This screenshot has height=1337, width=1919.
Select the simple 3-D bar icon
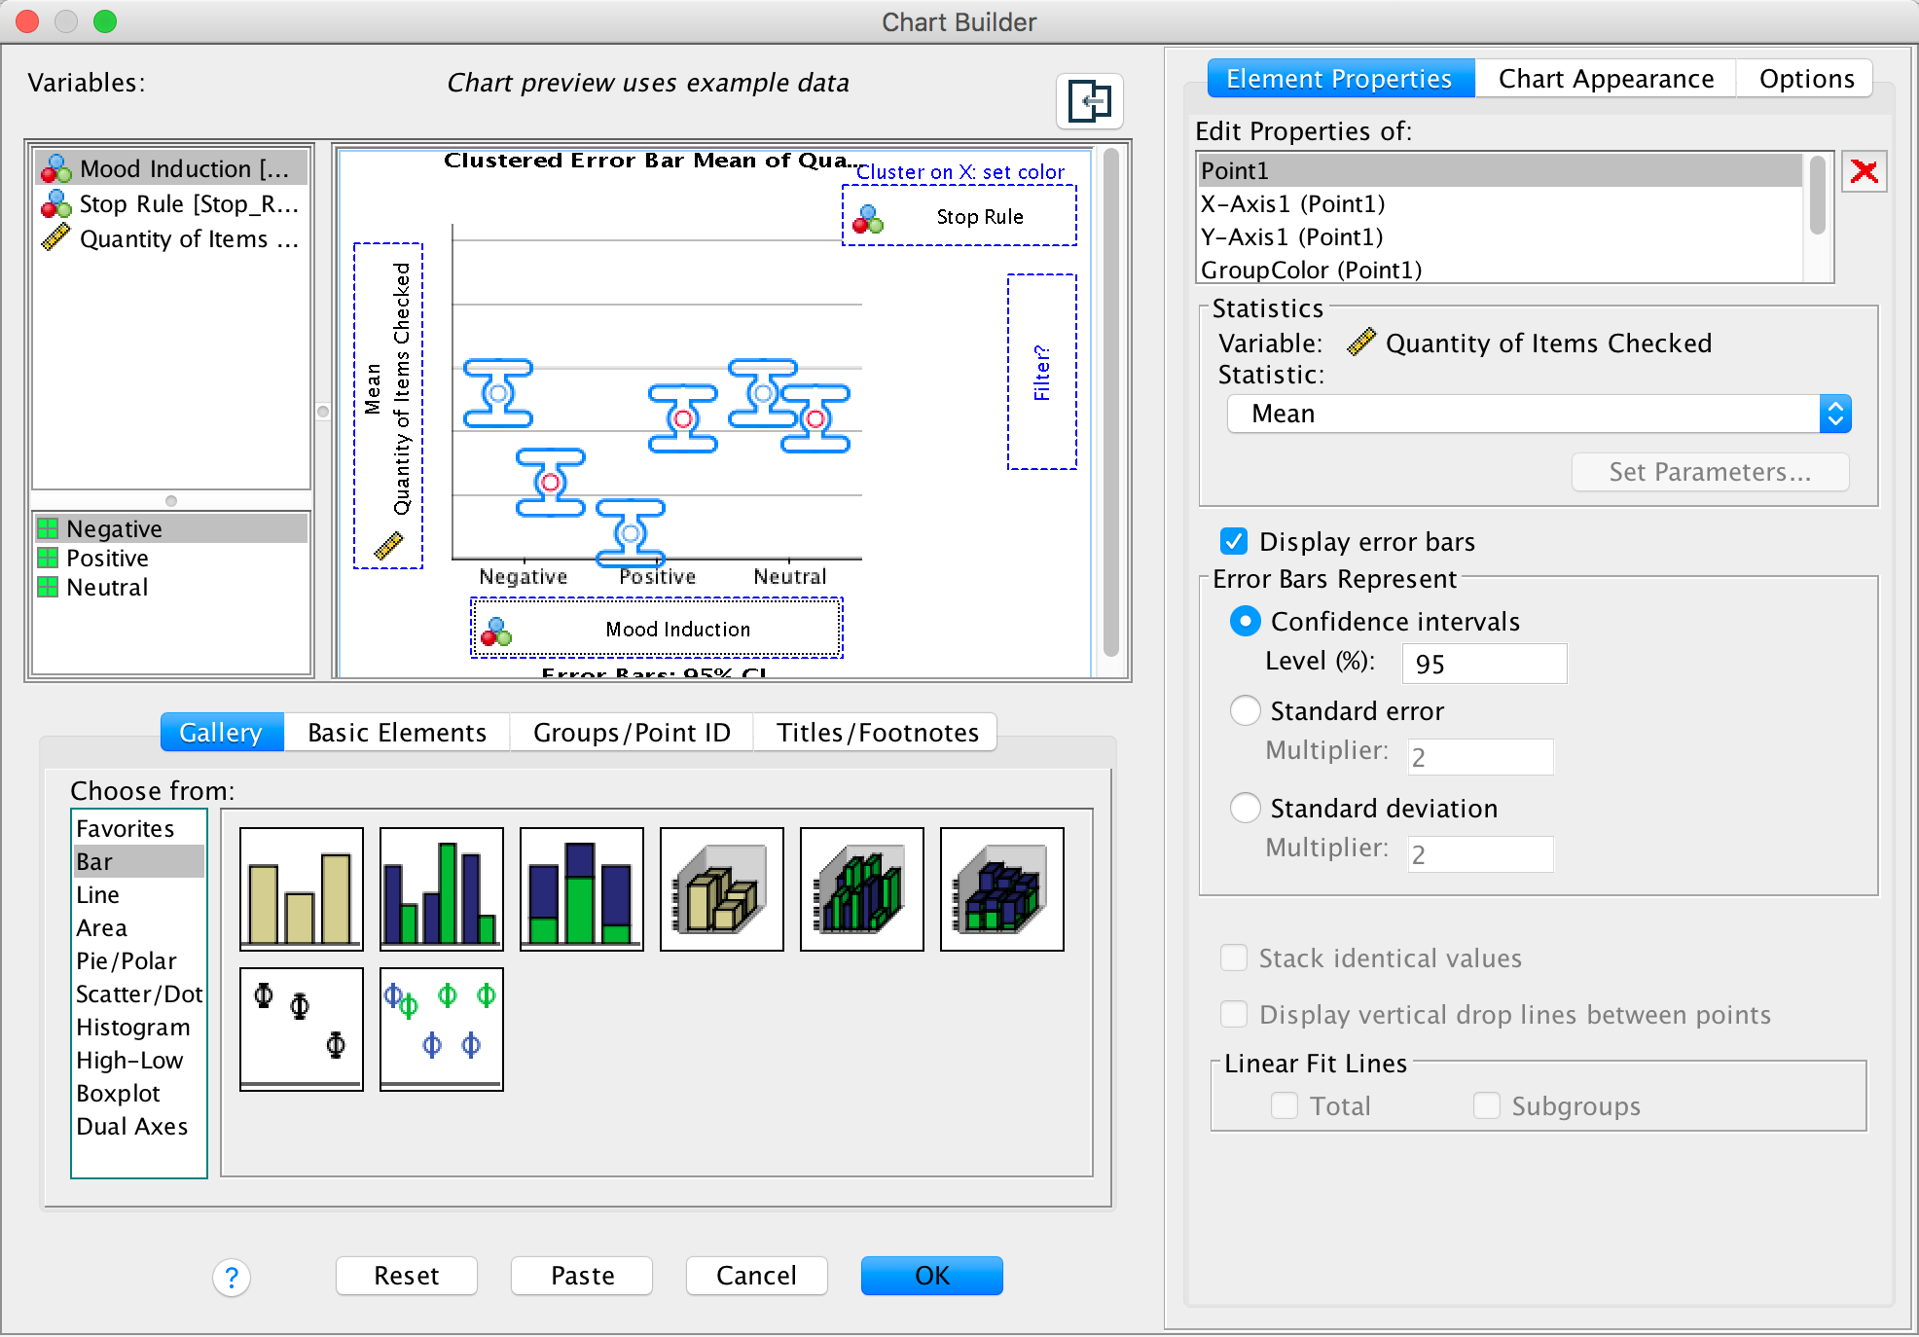tap(721, 888)
